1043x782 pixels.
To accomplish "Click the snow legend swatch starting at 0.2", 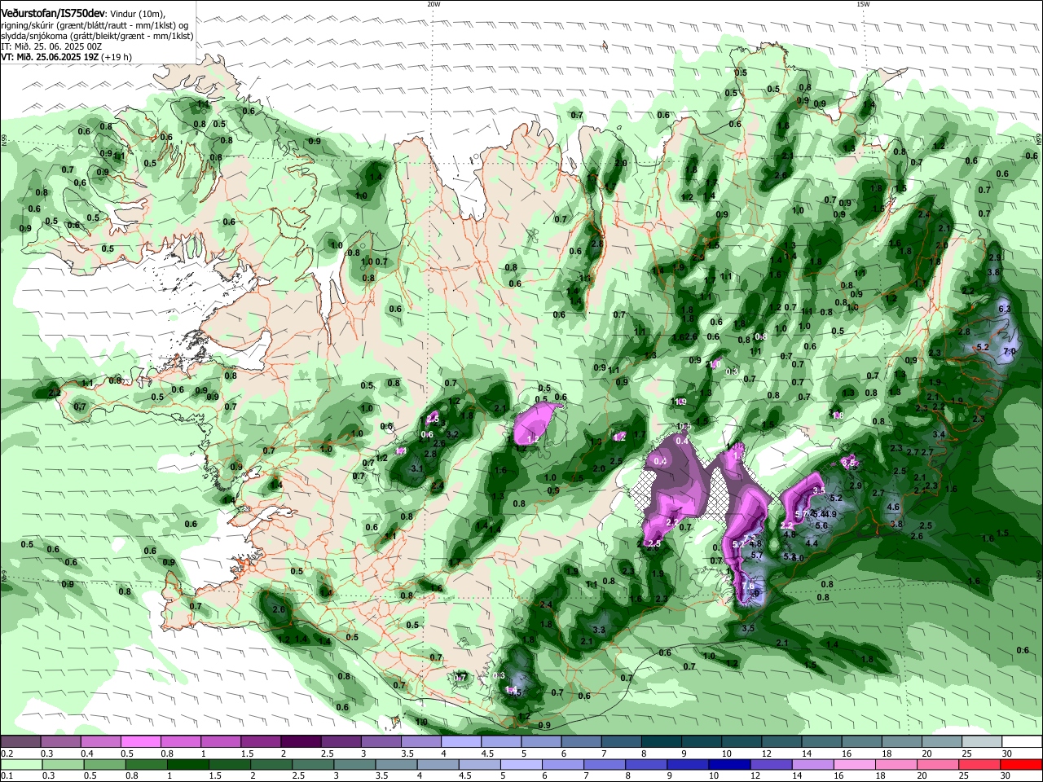I will (20, 742).
